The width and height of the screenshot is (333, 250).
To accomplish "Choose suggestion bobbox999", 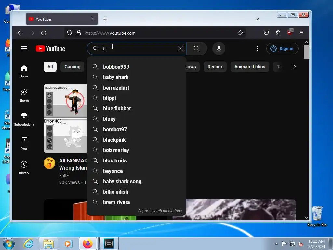I will [137, 67].
